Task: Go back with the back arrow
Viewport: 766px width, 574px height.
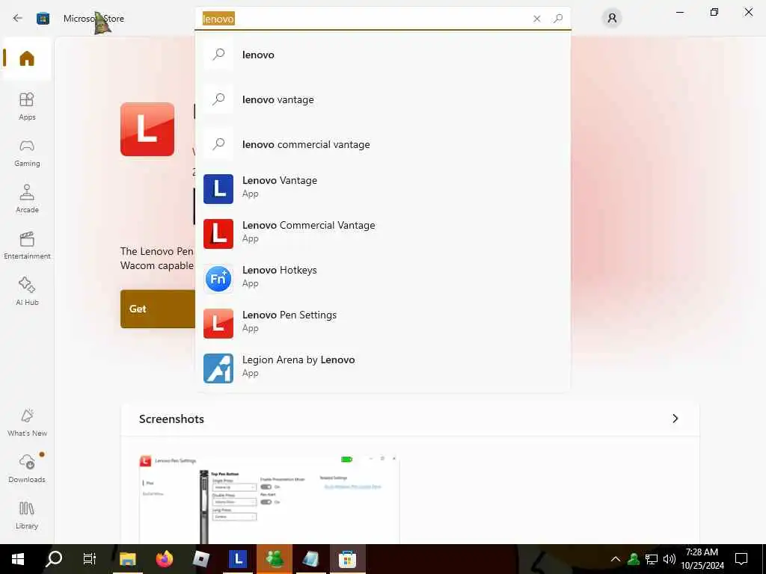Action: coord(18,18)
